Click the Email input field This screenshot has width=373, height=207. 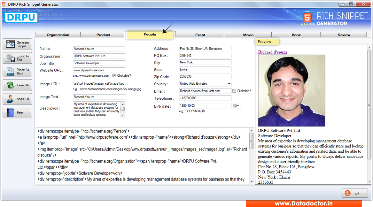(205, 91)
